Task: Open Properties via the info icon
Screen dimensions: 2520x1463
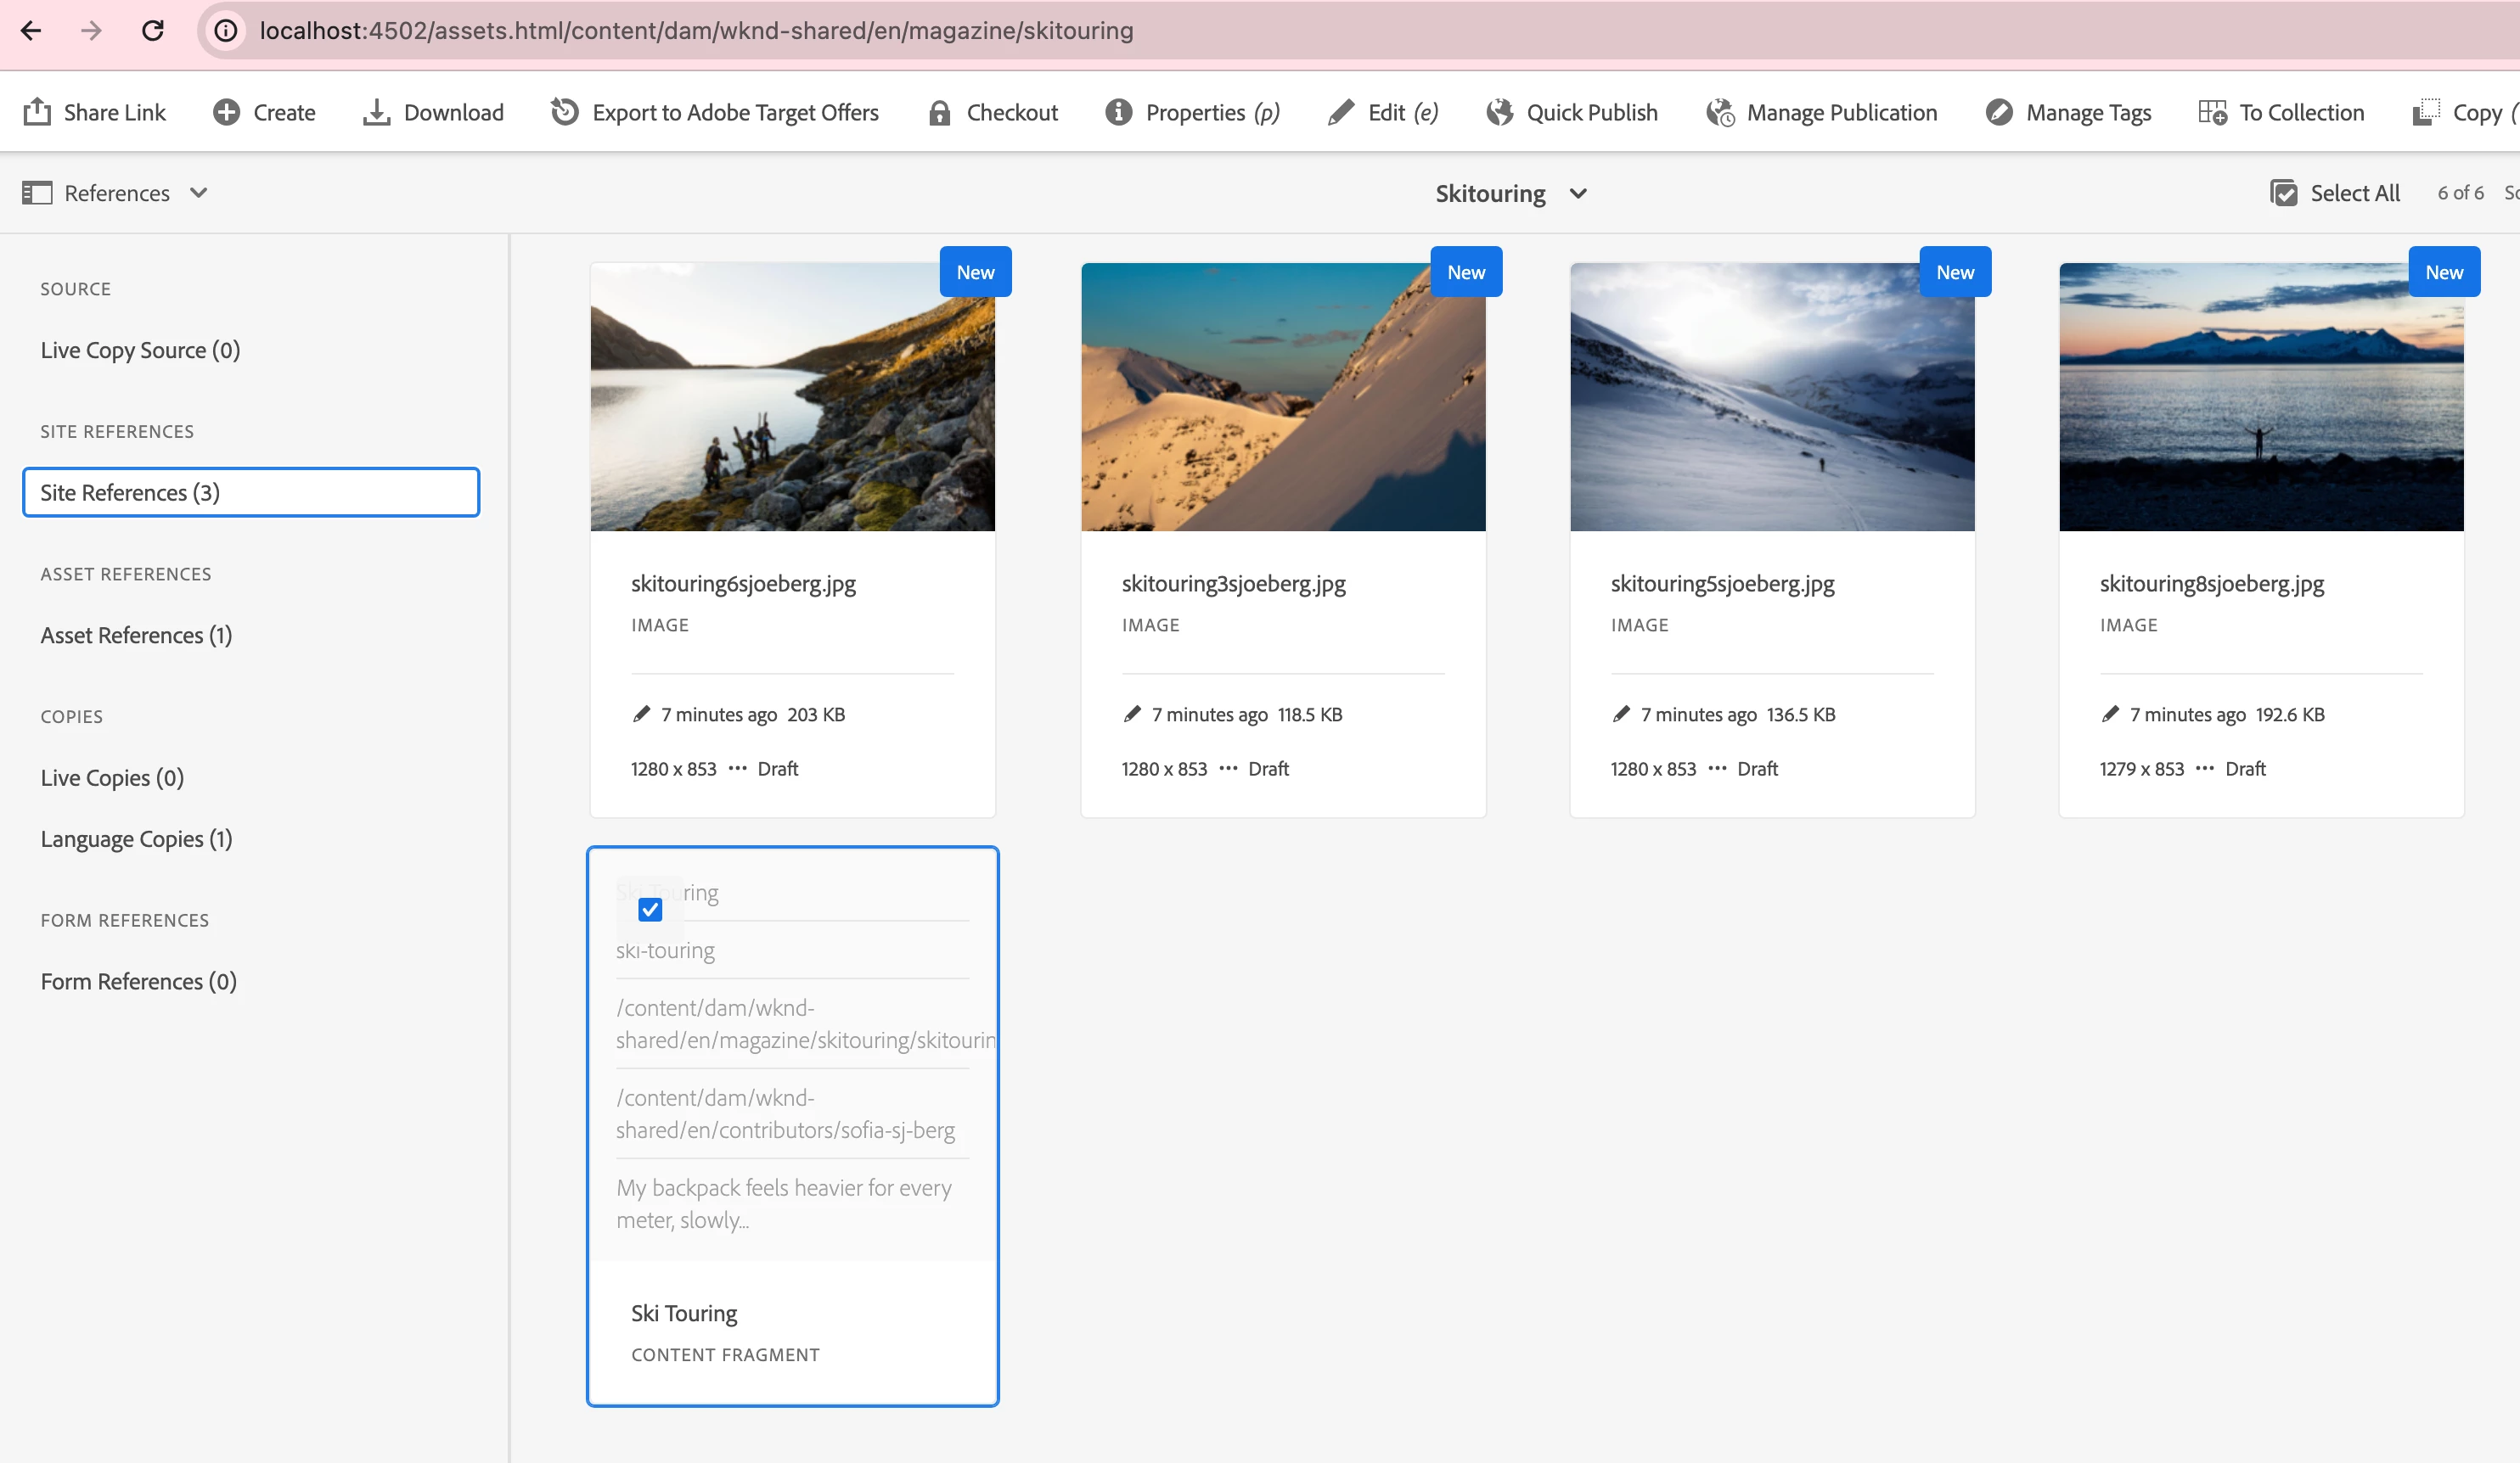Action: coord(1118,112)
